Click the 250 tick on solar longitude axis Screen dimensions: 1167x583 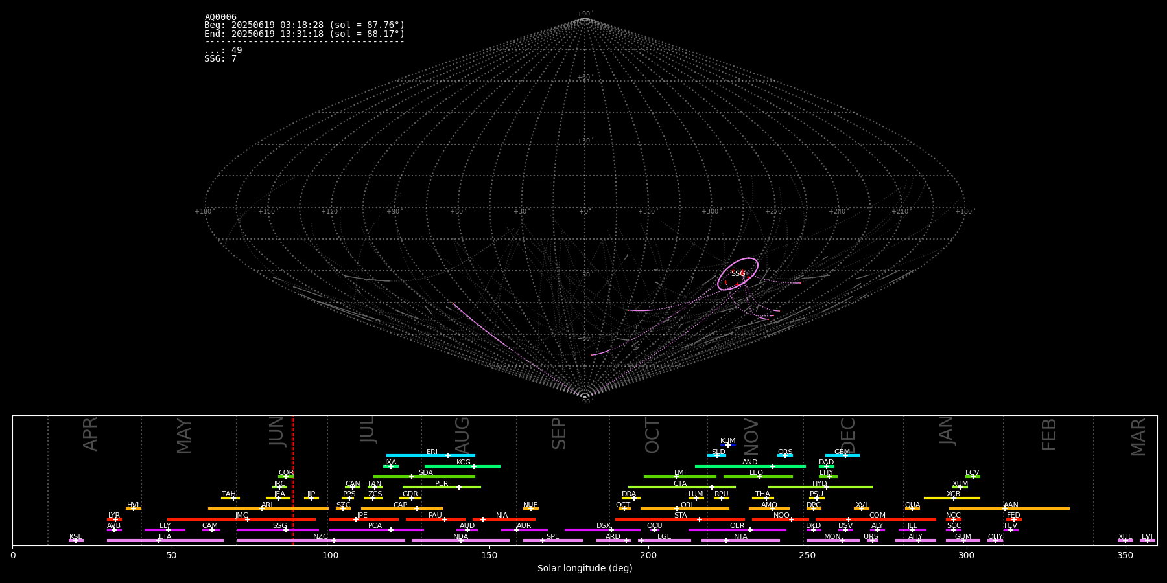point(807,555)
